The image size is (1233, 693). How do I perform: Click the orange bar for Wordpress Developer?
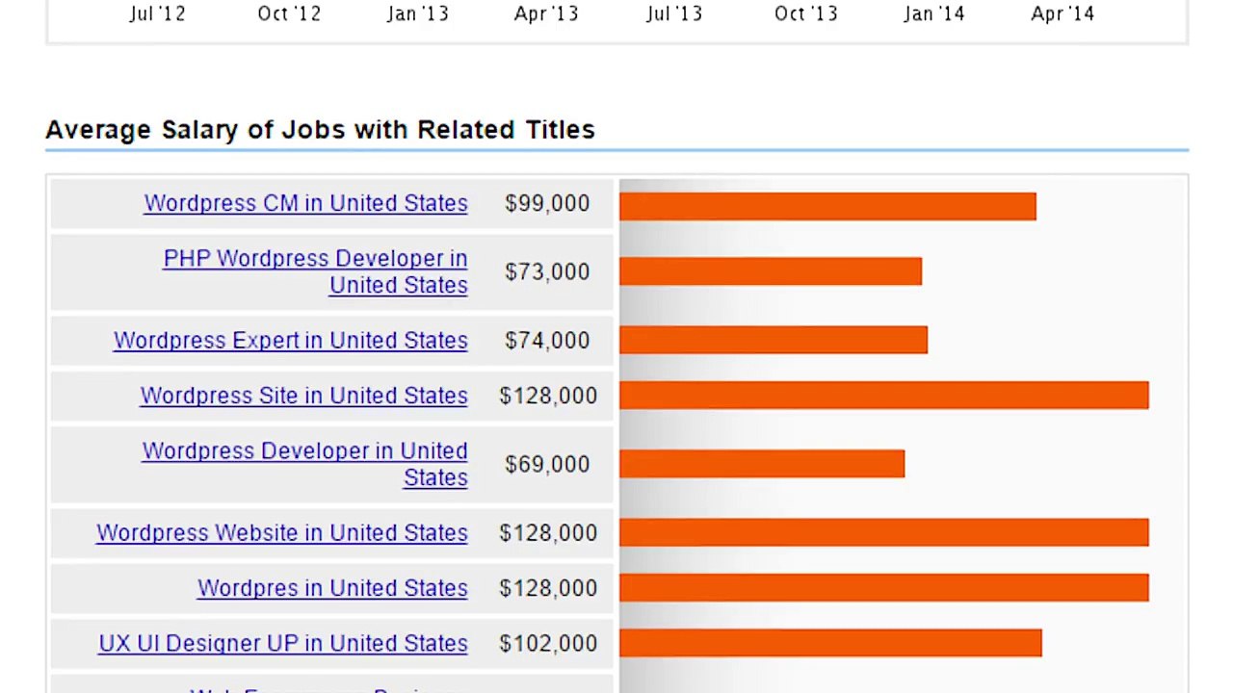[x=761, y=464]
